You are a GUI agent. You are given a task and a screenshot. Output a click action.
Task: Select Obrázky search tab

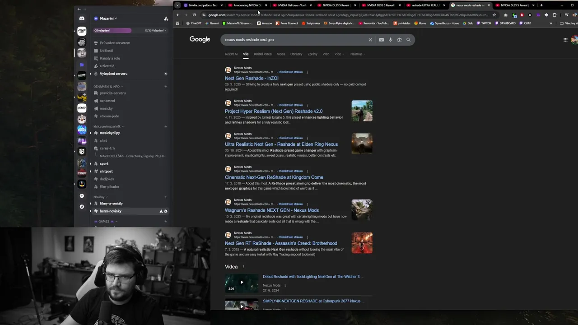[x=296, y=54]
